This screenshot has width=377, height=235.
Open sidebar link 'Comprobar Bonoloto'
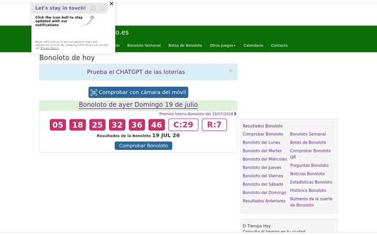point(263,134)
